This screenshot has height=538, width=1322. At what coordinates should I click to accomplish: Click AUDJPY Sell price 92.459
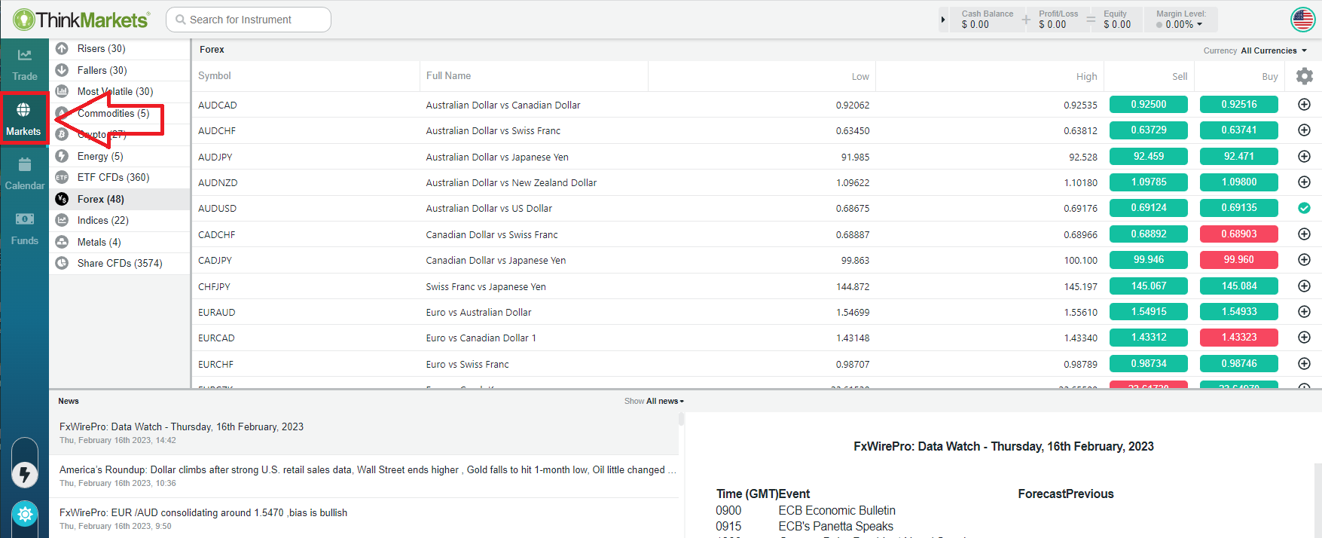click(x=1148, y=156)
